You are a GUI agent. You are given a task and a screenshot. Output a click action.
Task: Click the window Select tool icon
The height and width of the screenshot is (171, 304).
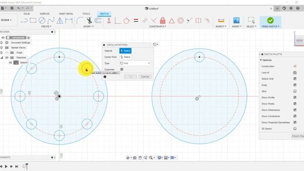coord(251,20)
